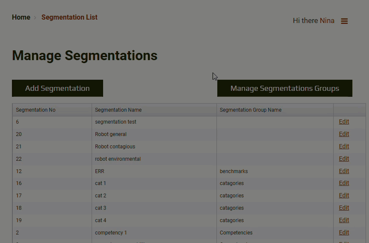Click the 'catagories' cell in cat 4 row
The image size is (369, 243).
[275, 220]
